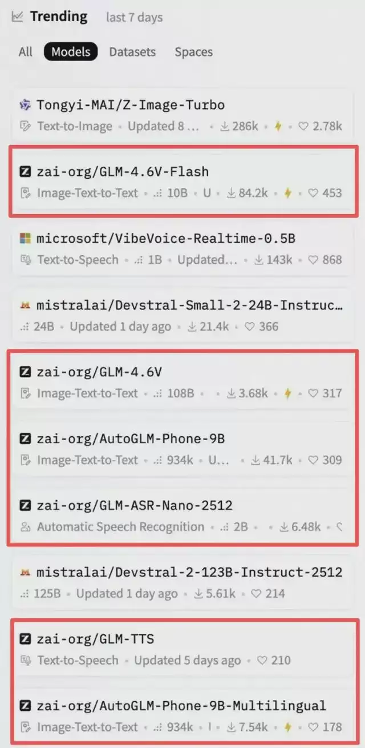Click the heart icon on zai-org/GLM-TTS
The width and height of the screenshot is (365, 748).
coord(262,661)
